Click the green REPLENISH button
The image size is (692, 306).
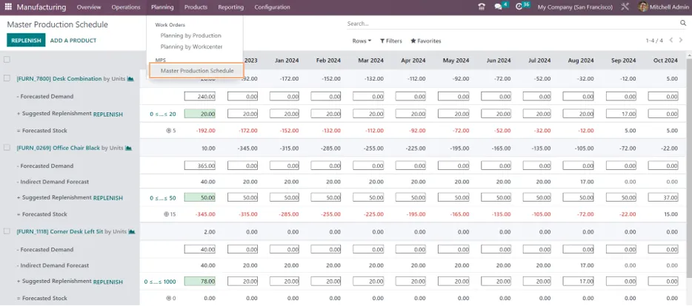pyautogui.click(x=26, y=41)
